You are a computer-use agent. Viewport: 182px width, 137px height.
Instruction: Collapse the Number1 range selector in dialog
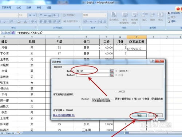[x=112, y=71]
